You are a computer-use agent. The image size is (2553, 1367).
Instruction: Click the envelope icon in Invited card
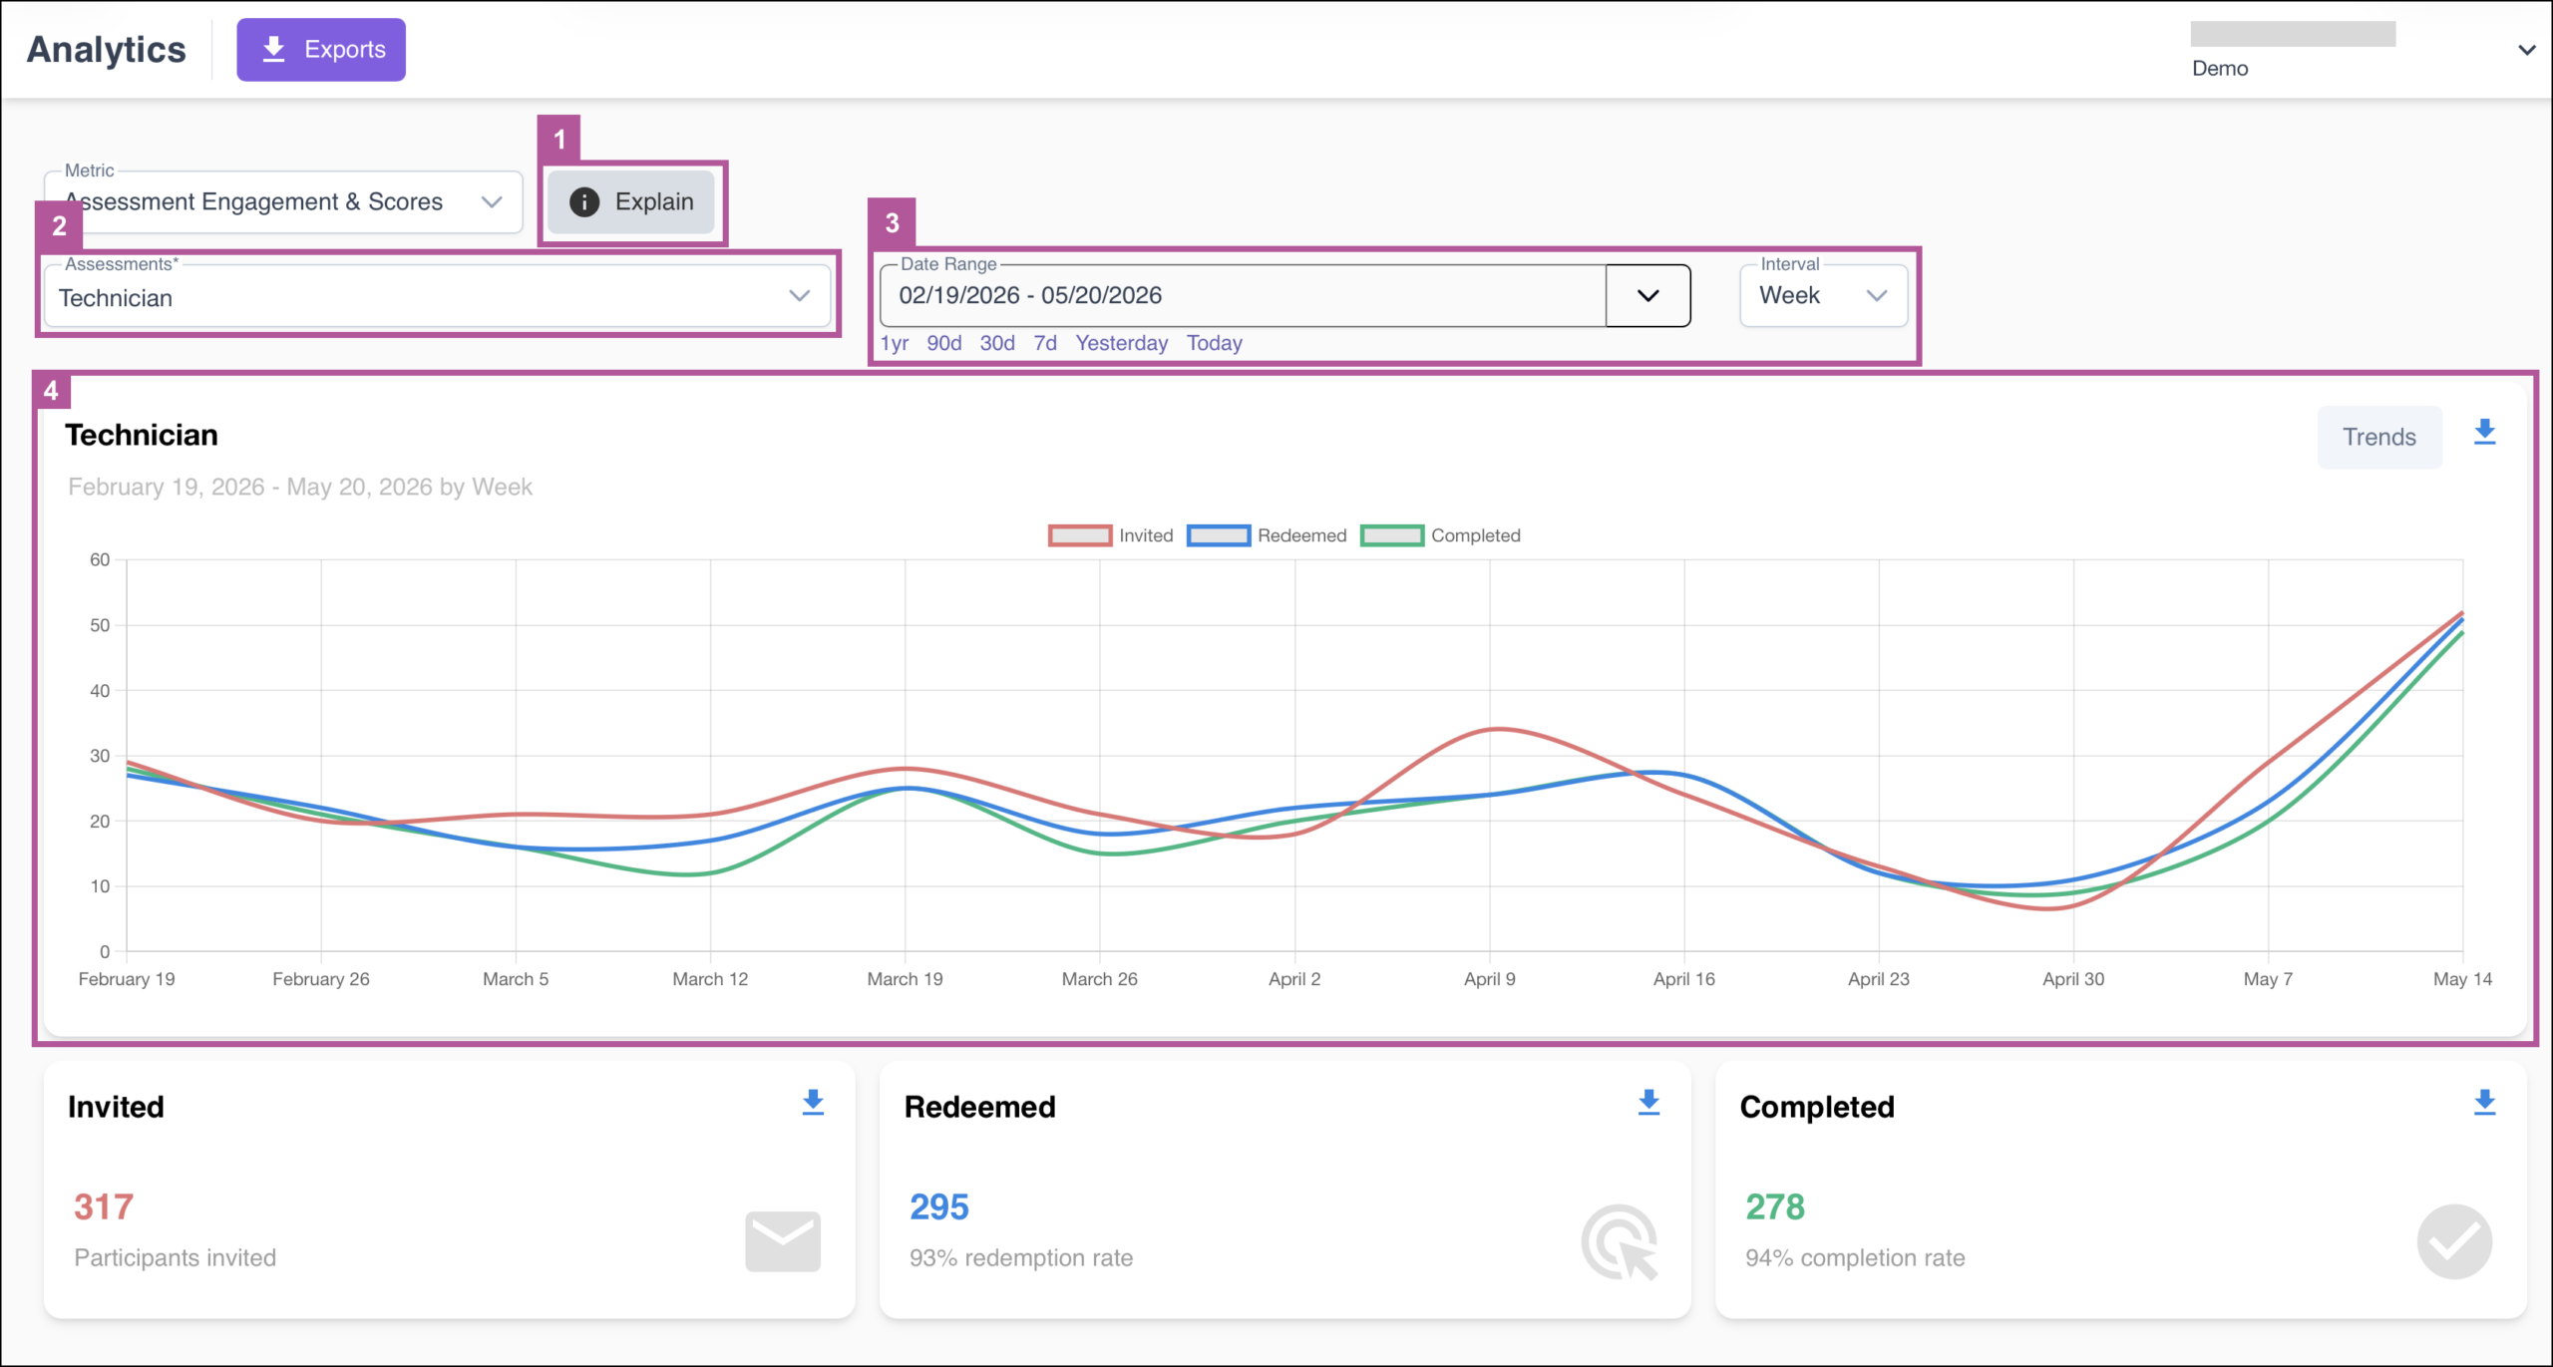(x=783, y=1241)
